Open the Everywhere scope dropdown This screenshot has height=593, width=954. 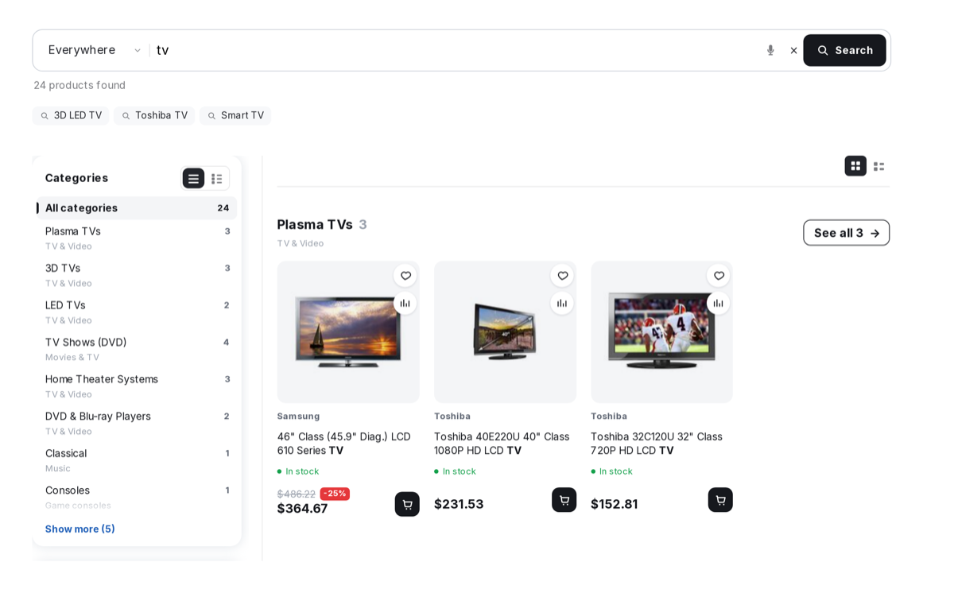95,50
